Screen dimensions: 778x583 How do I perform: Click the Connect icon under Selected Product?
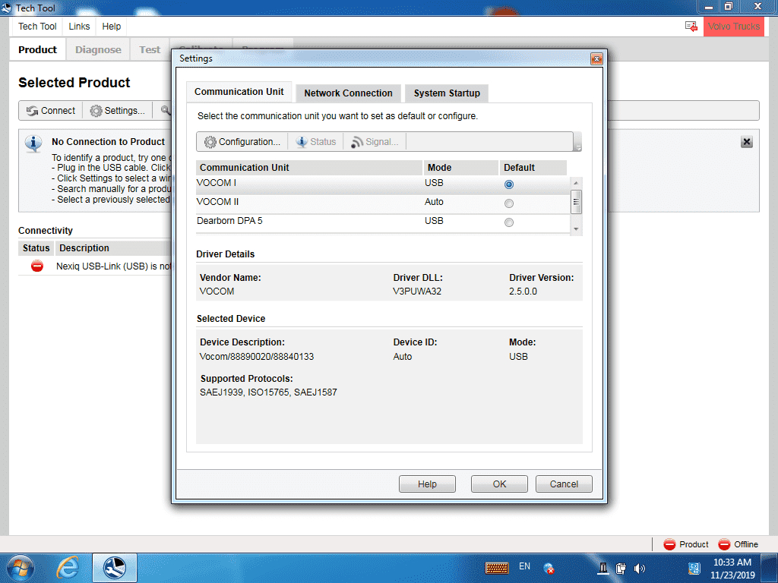pyautogui.click(x=32, y=111)
